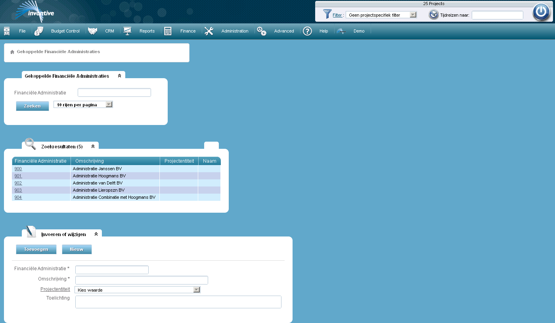Viewport: 555px width, 323px height.
Task: Click the Administratie Hoogmans BV cell
Action: (115, 176)
